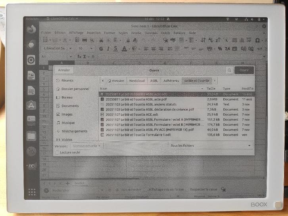Expand the font name dropdown (Liberation Sans)
This screenshot has height=216, width=288.
click(70, 48)
